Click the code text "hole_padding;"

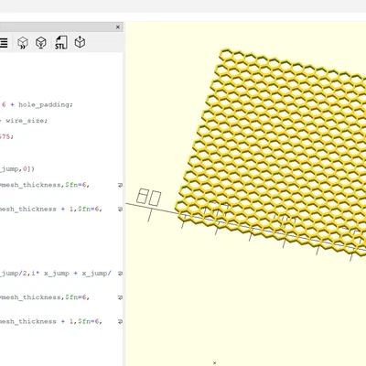click(x=46, y=104)
